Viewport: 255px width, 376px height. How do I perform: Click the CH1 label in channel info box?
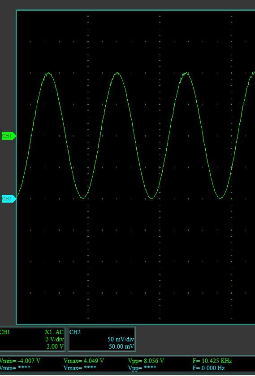pyautogui.click(x=5, y=332)
